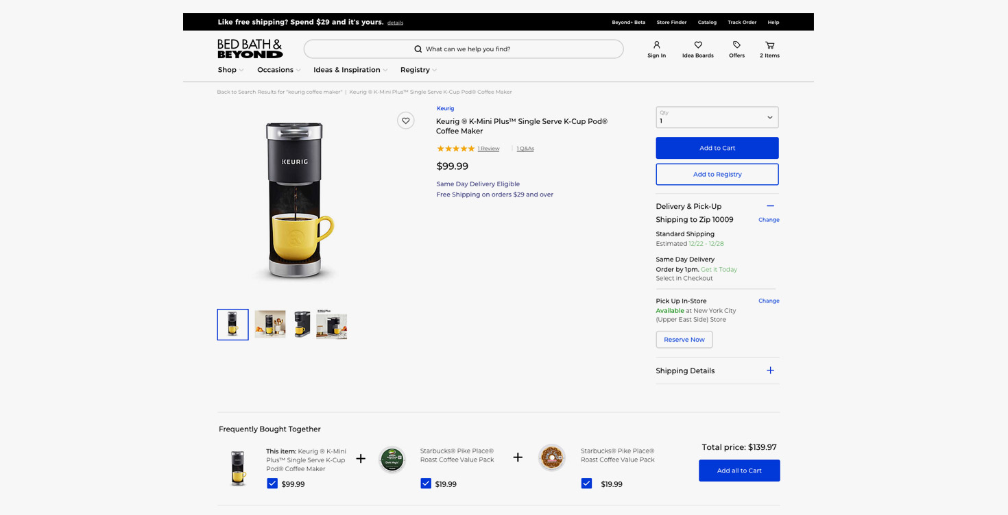Screen dimensions: 1008x515
Task: Open the Help link
Action: 773,23
